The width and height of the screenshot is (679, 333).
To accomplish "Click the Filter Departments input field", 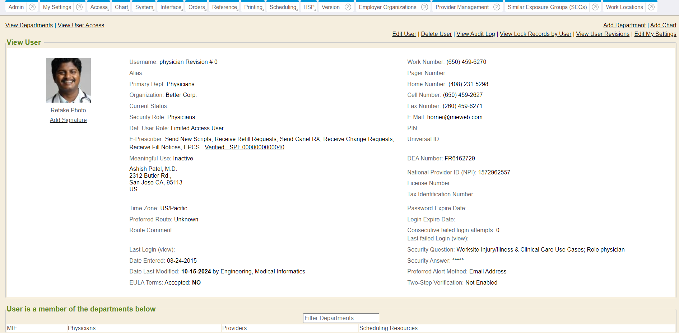I will click(341, 318).
